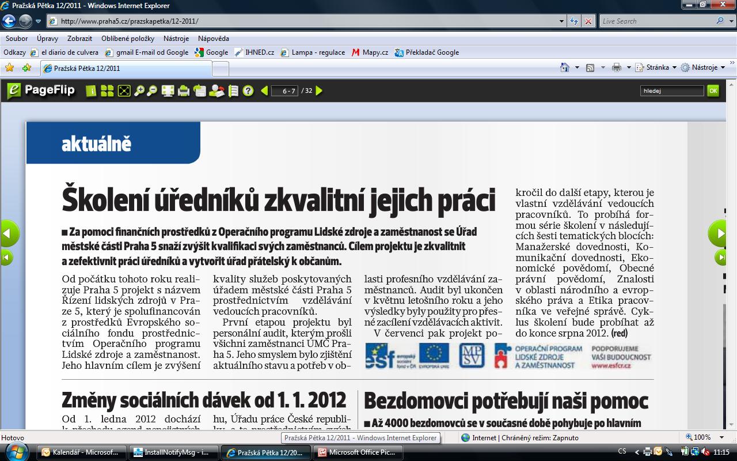The image size is (737, 461).
Task: Open zoom level dropdown next to 100%
Action: click(722, 437)
